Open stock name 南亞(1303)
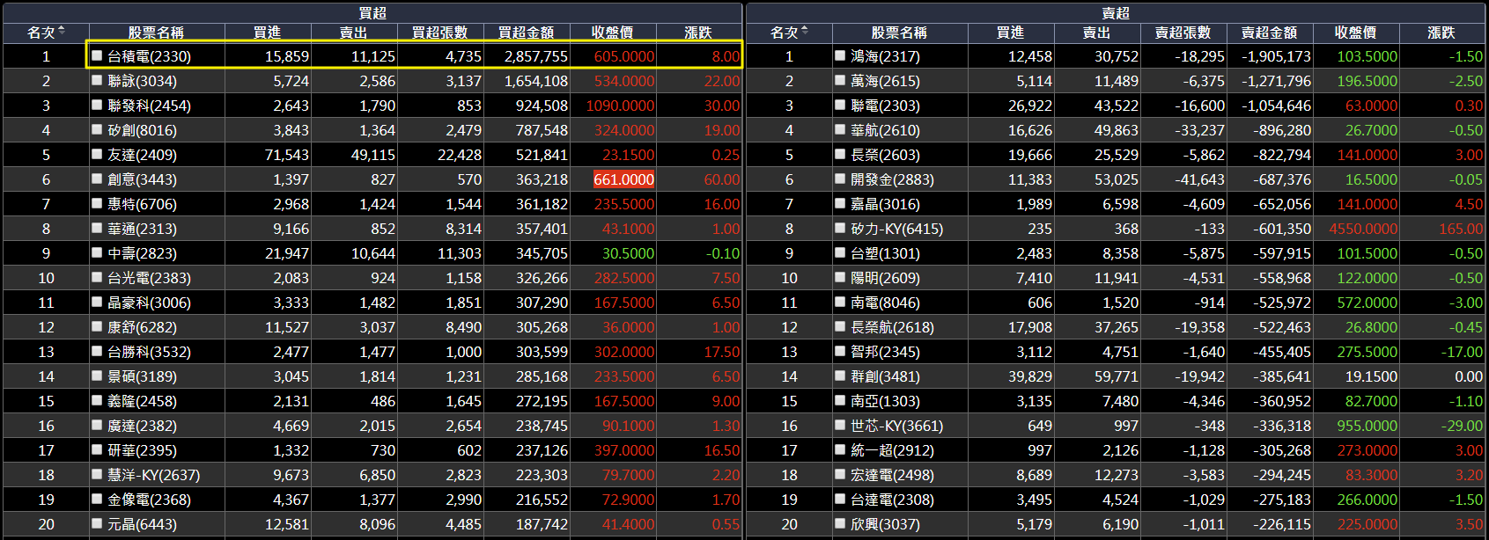The image size is (1489, 540). (x=885, y=401)
